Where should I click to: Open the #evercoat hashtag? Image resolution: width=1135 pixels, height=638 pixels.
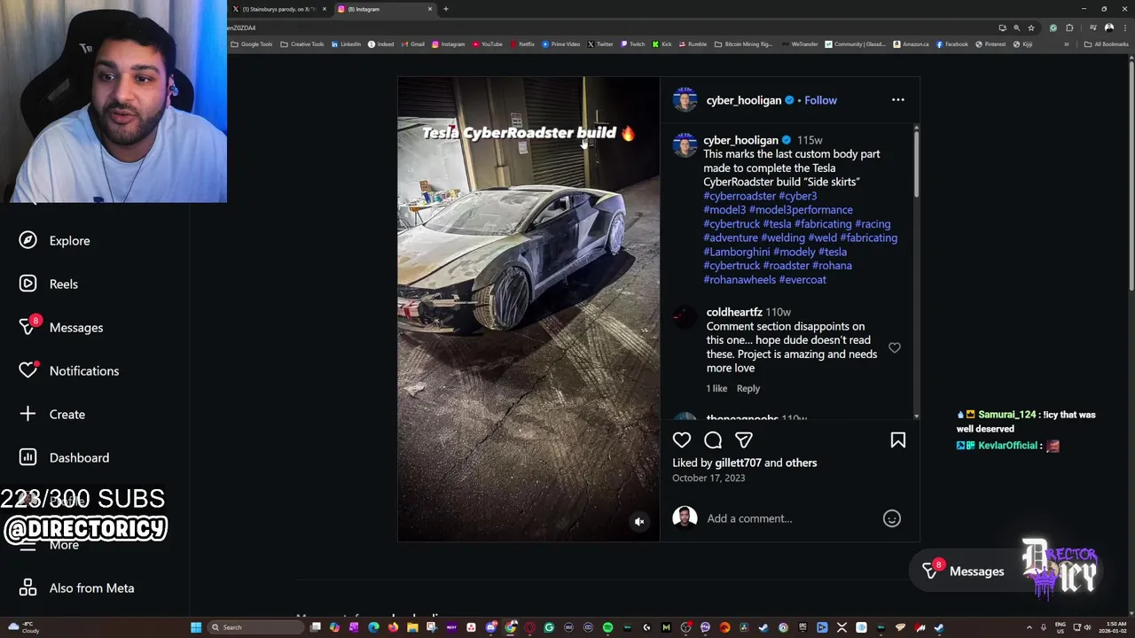tap(802, 279)
